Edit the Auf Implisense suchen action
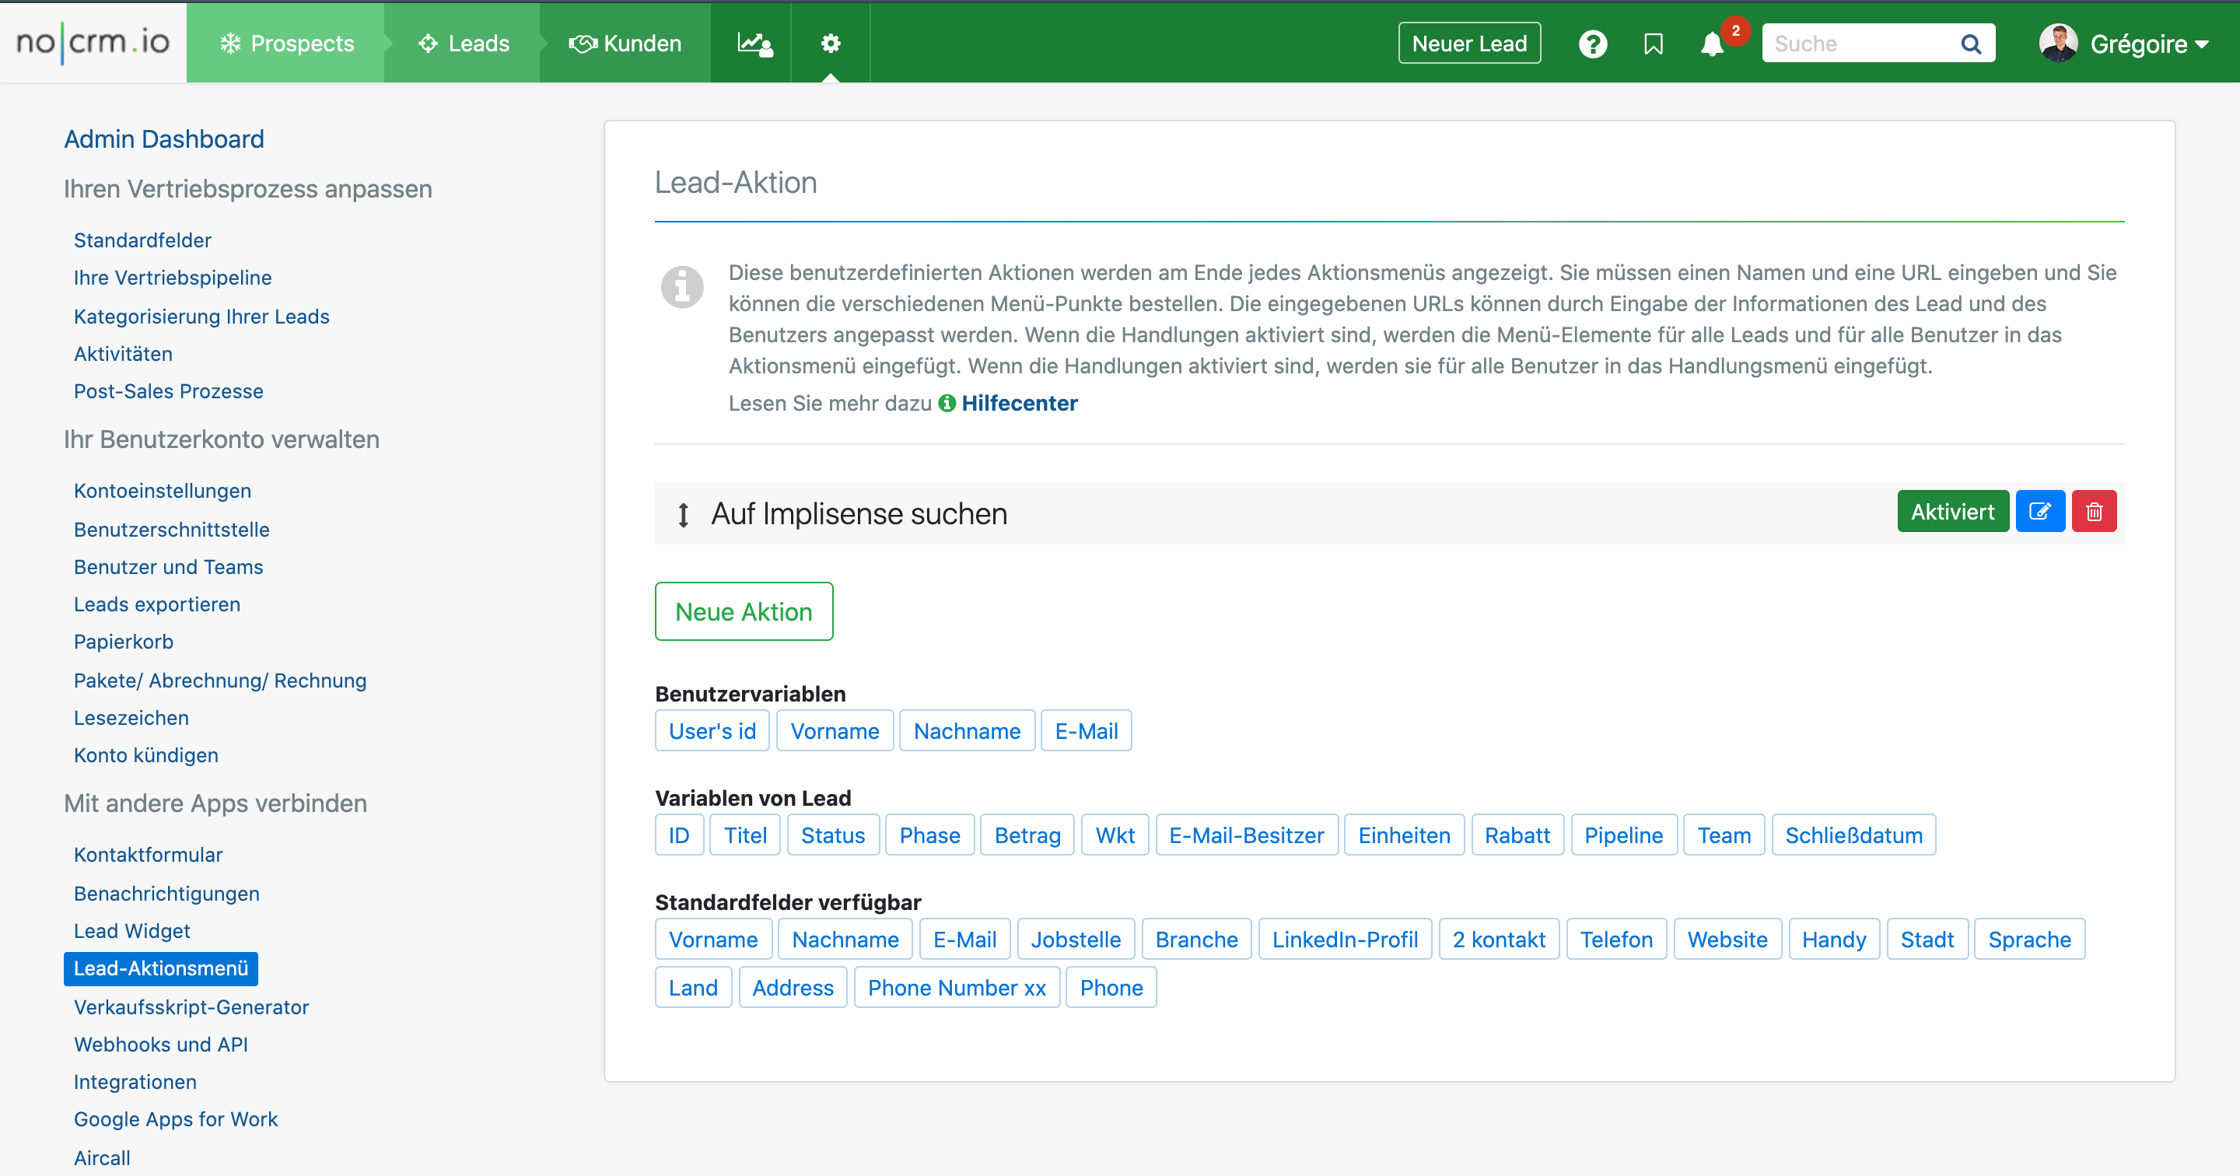The height and width of the screenshot is (1176, 2240). (2039, 512)
